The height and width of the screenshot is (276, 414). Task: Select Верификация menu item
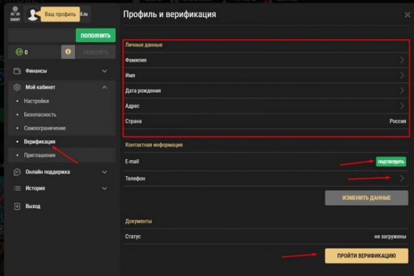(x=40, y=142)
